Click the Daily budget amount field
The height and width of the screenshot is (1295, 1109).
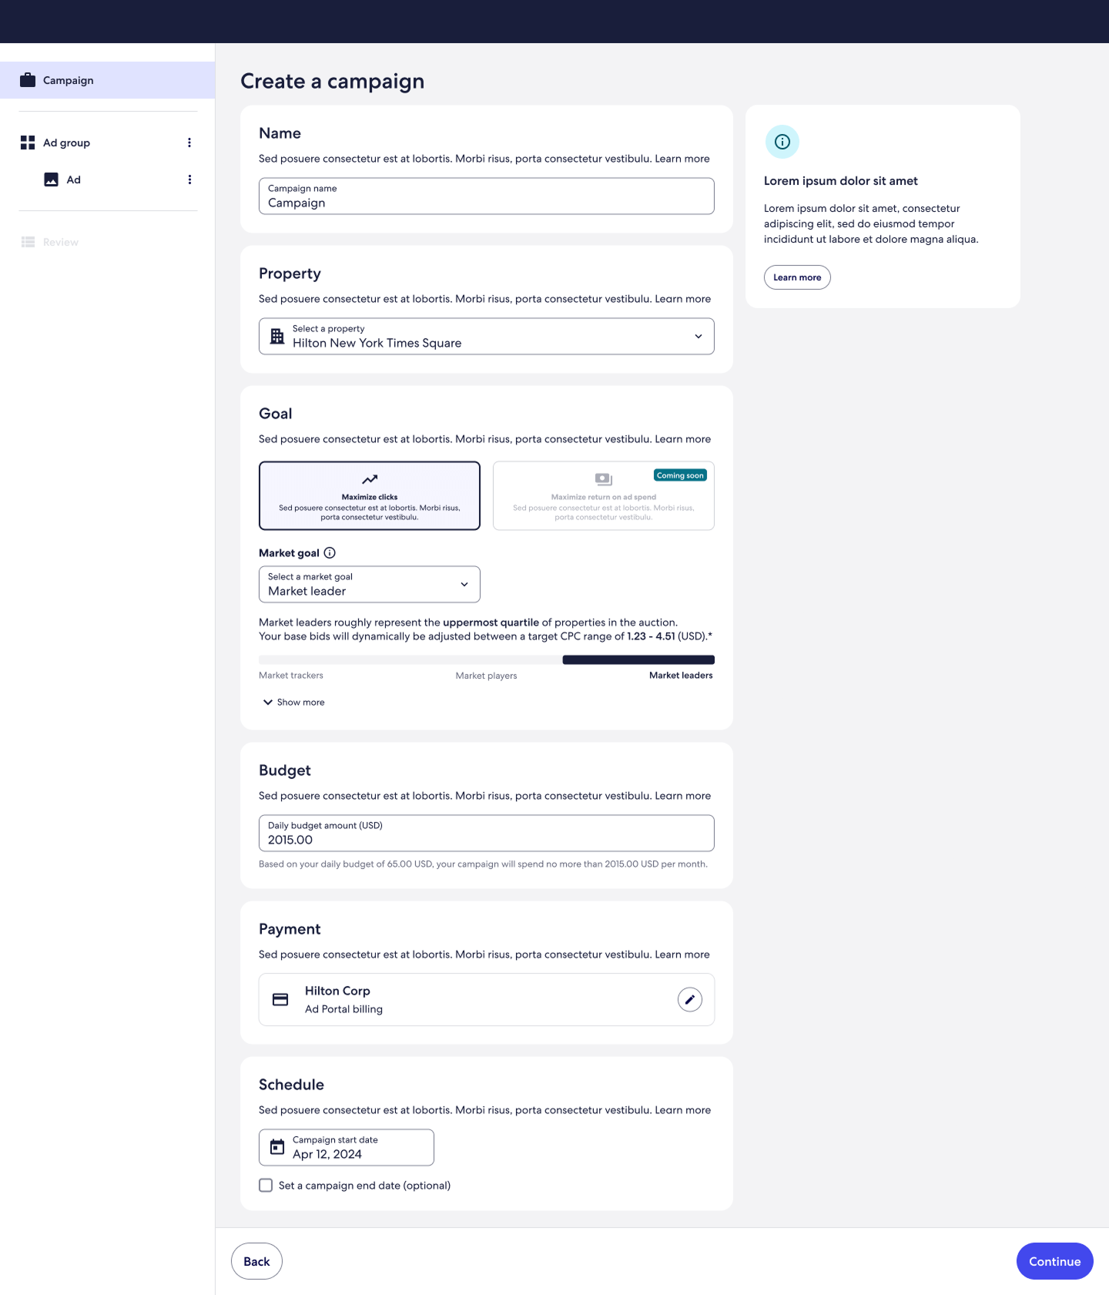[x=486, y=834]
